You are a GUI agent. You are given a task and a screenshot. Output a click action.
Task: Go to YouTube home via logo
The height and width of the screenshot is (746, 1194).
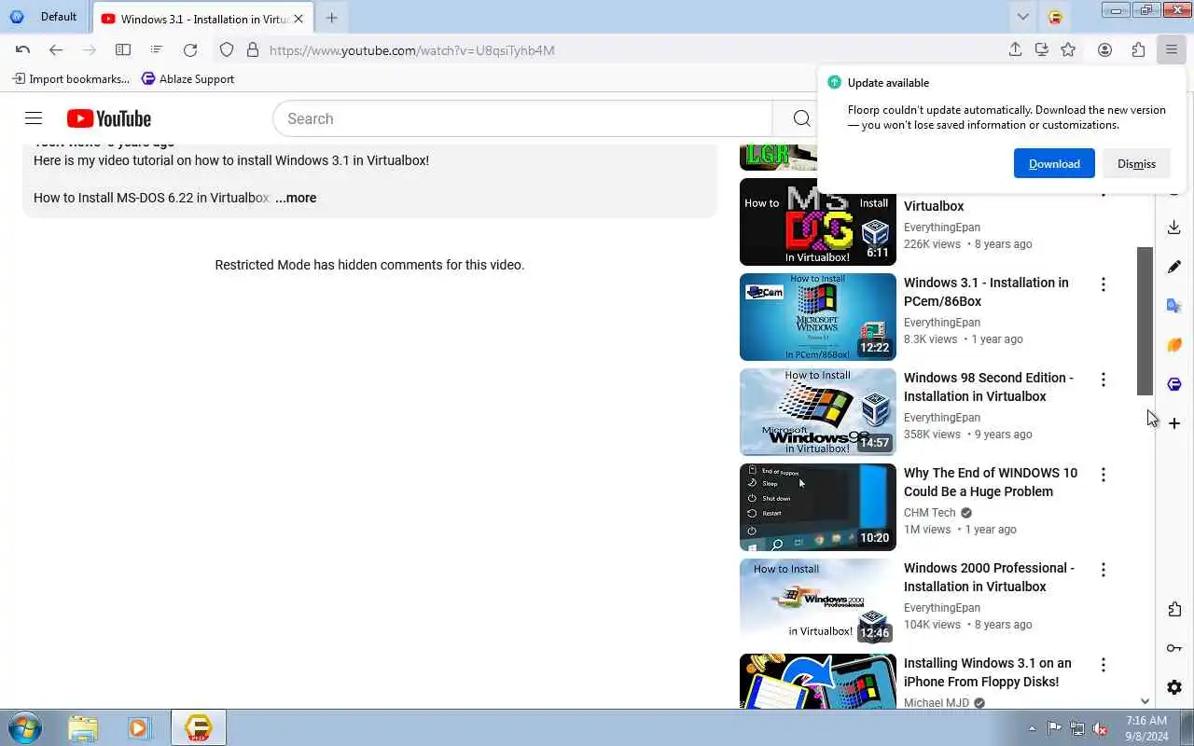[109, 118]
